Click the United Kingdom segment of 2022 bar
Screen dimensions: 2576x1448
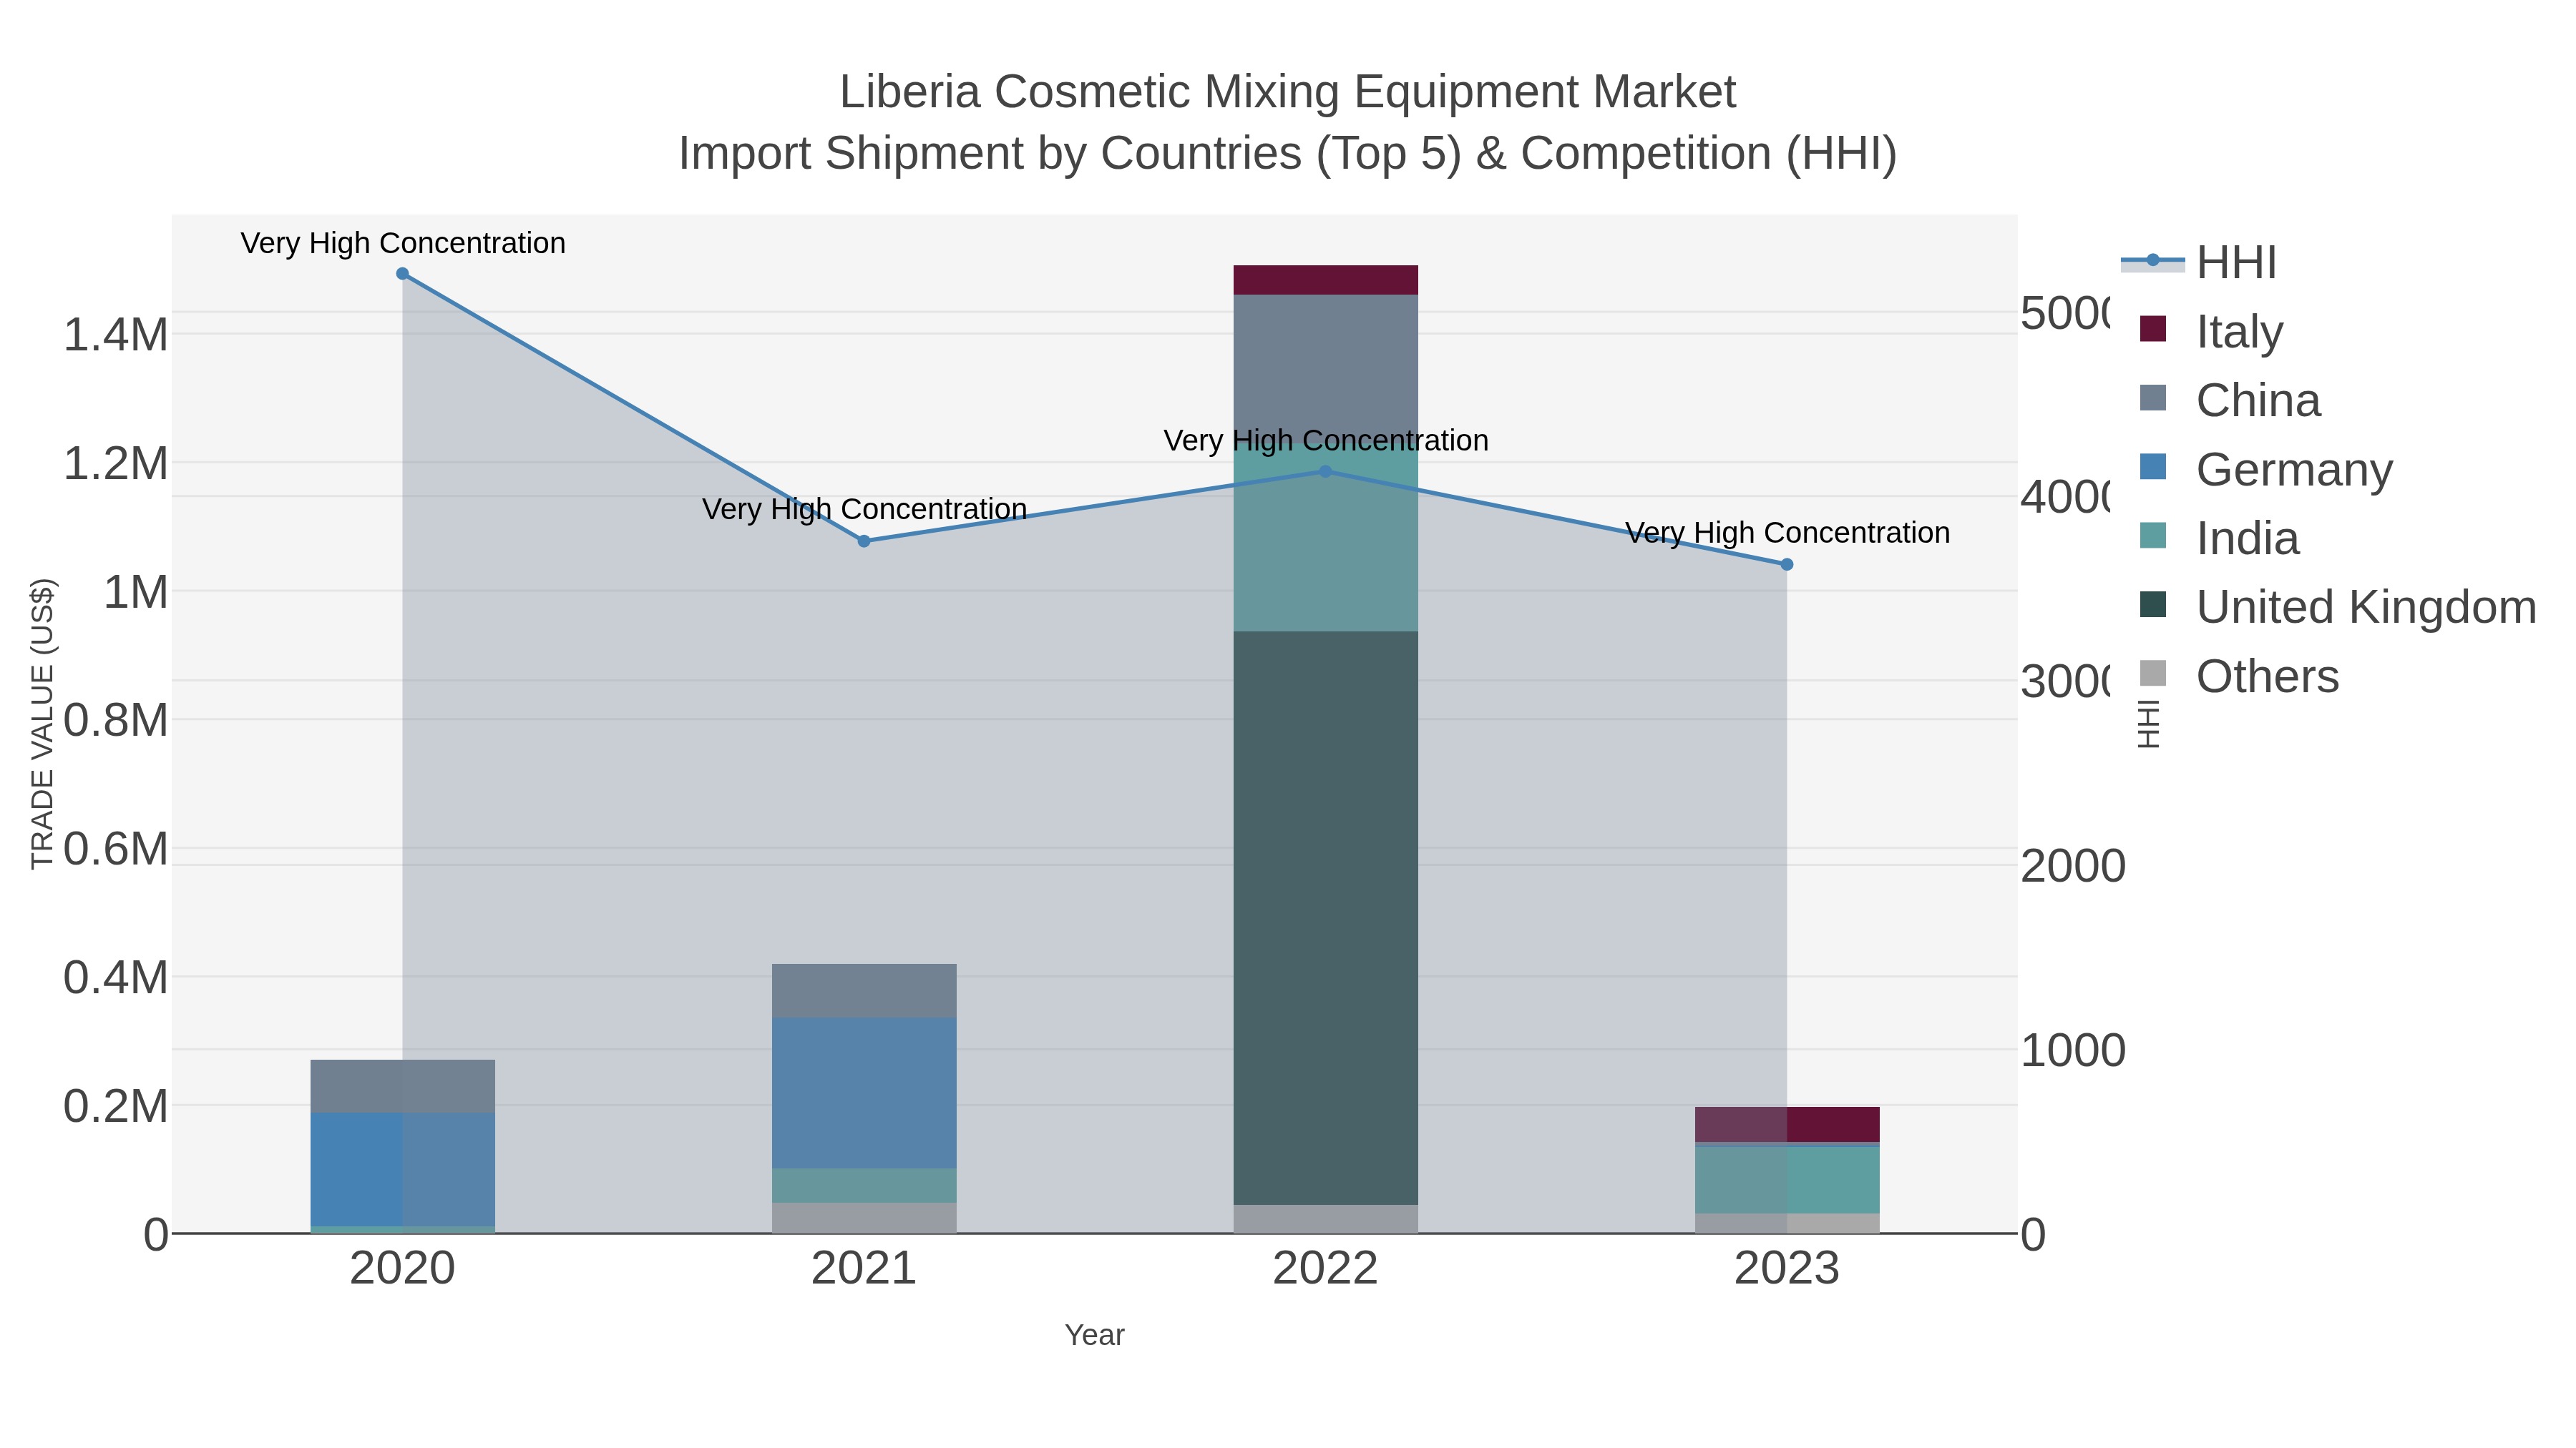pyautogui.click(x=1325, y=917)
